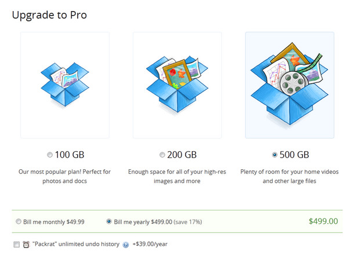Image resolution: width=348 pixels, height=258 pixels.
Task: Click the 100 GB plan label
Action: 71,155
